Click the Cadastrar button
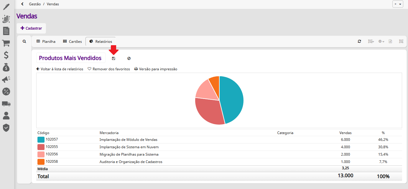The height and width of the screenshot is (189, 408). pos(31,28)
